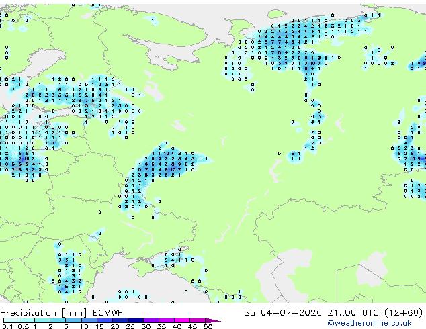Choose the legend swatch between 15 and 20
This screenshot has height=329, width=426.
coord(105,320)
